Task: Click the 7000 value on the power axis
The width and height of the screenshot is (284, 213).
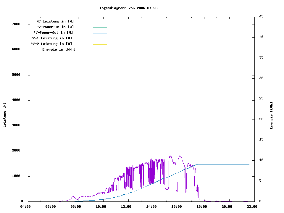Action: coord(16,24)
